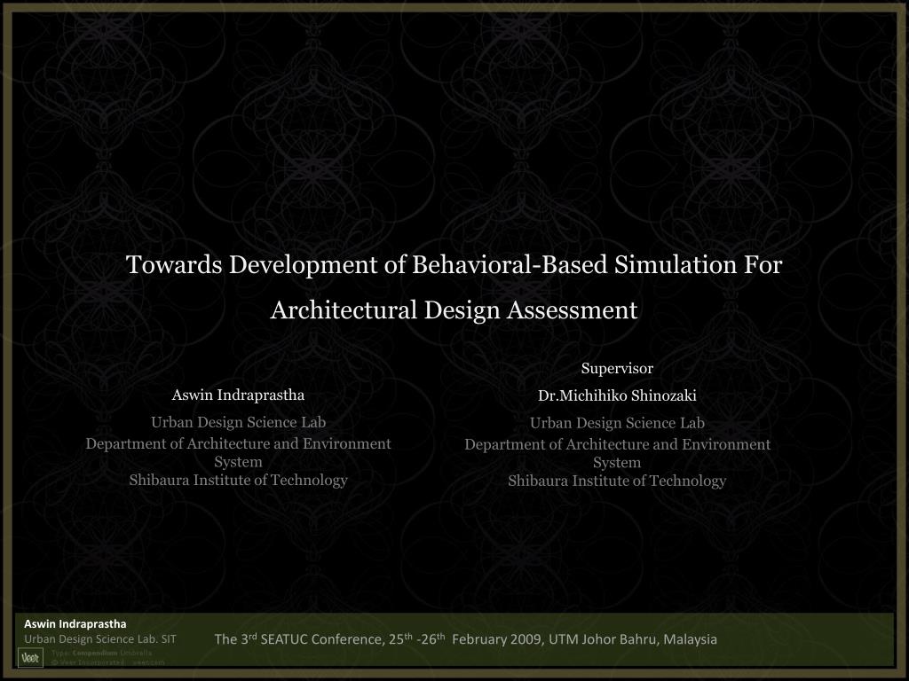Click the Veer logo icon in footer
This screenshot has width=909, height=681.
pyautogui.click(x=30, y=657)
